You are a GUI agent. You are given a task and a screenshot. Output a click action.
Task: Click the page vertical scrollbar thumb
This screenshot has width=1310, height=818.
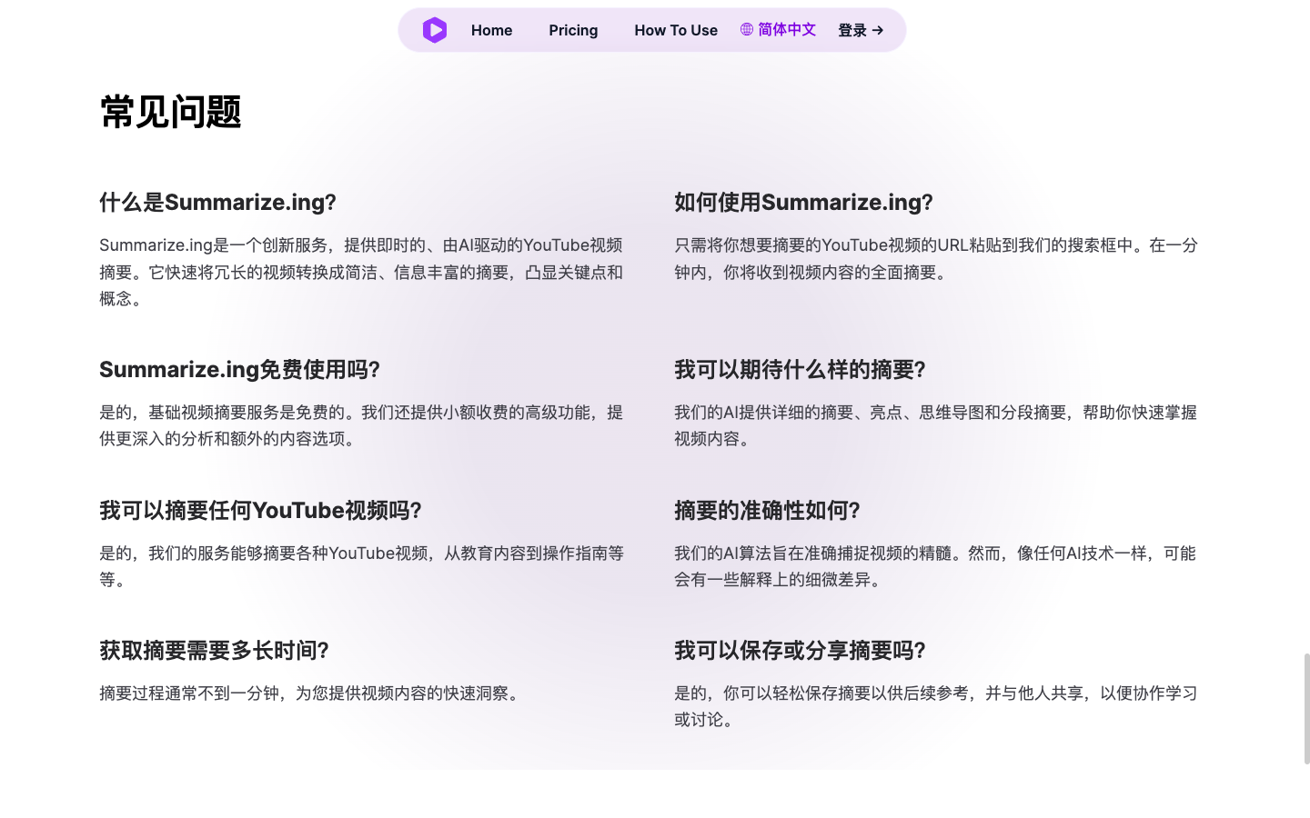coord(1306,708)
